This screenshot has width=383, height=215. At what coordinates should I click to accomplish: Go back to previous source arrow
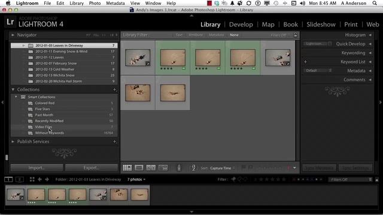click(39, 180)
